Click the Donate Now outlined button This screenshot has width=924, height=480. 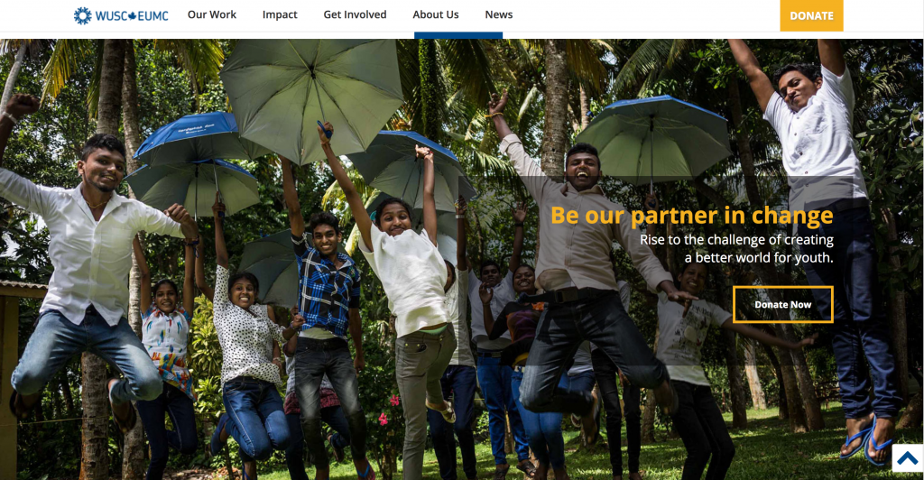coord(783,304)
